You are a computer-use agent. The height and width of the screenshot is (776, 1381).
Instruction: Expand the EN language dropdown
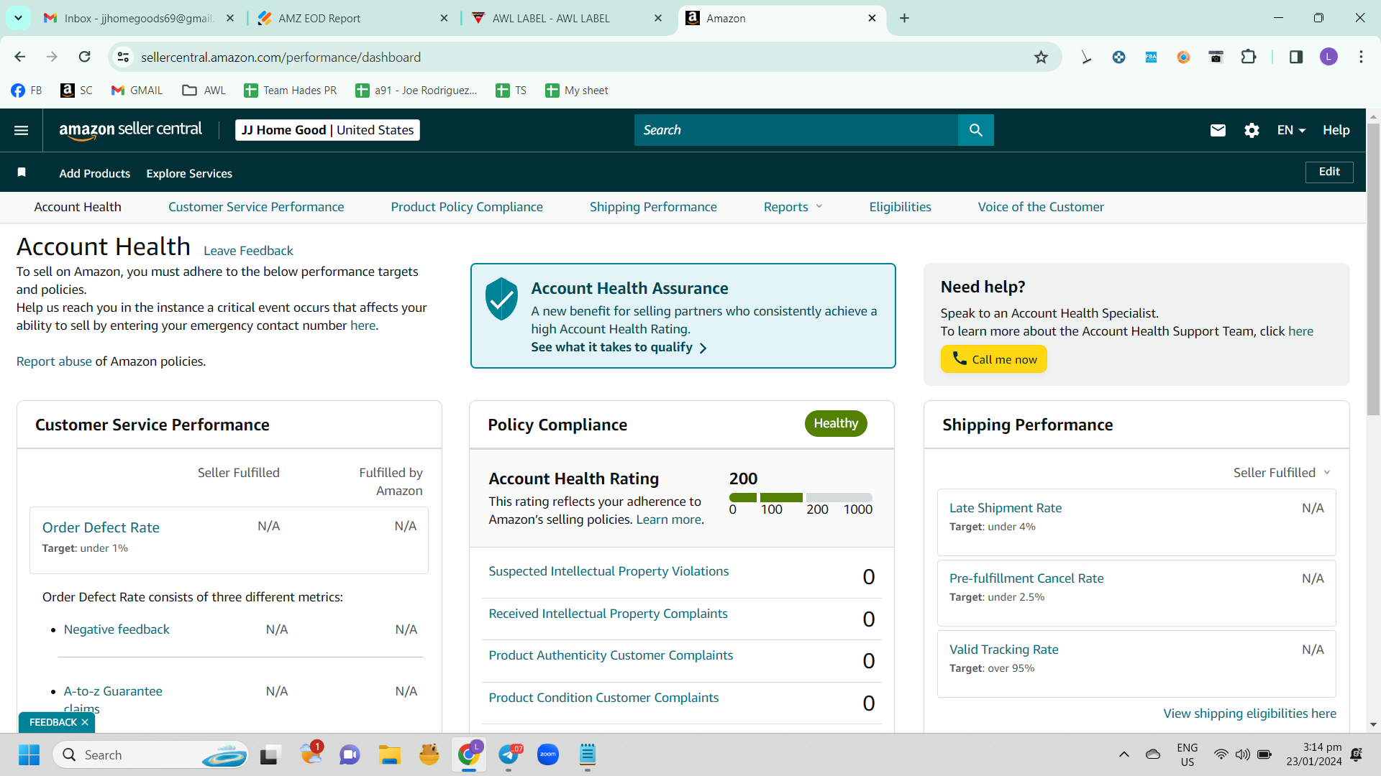1291,130
